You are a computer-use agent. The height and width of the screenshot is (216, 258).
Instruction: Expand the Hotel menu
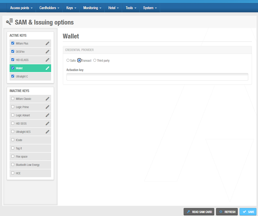[114, 8]
